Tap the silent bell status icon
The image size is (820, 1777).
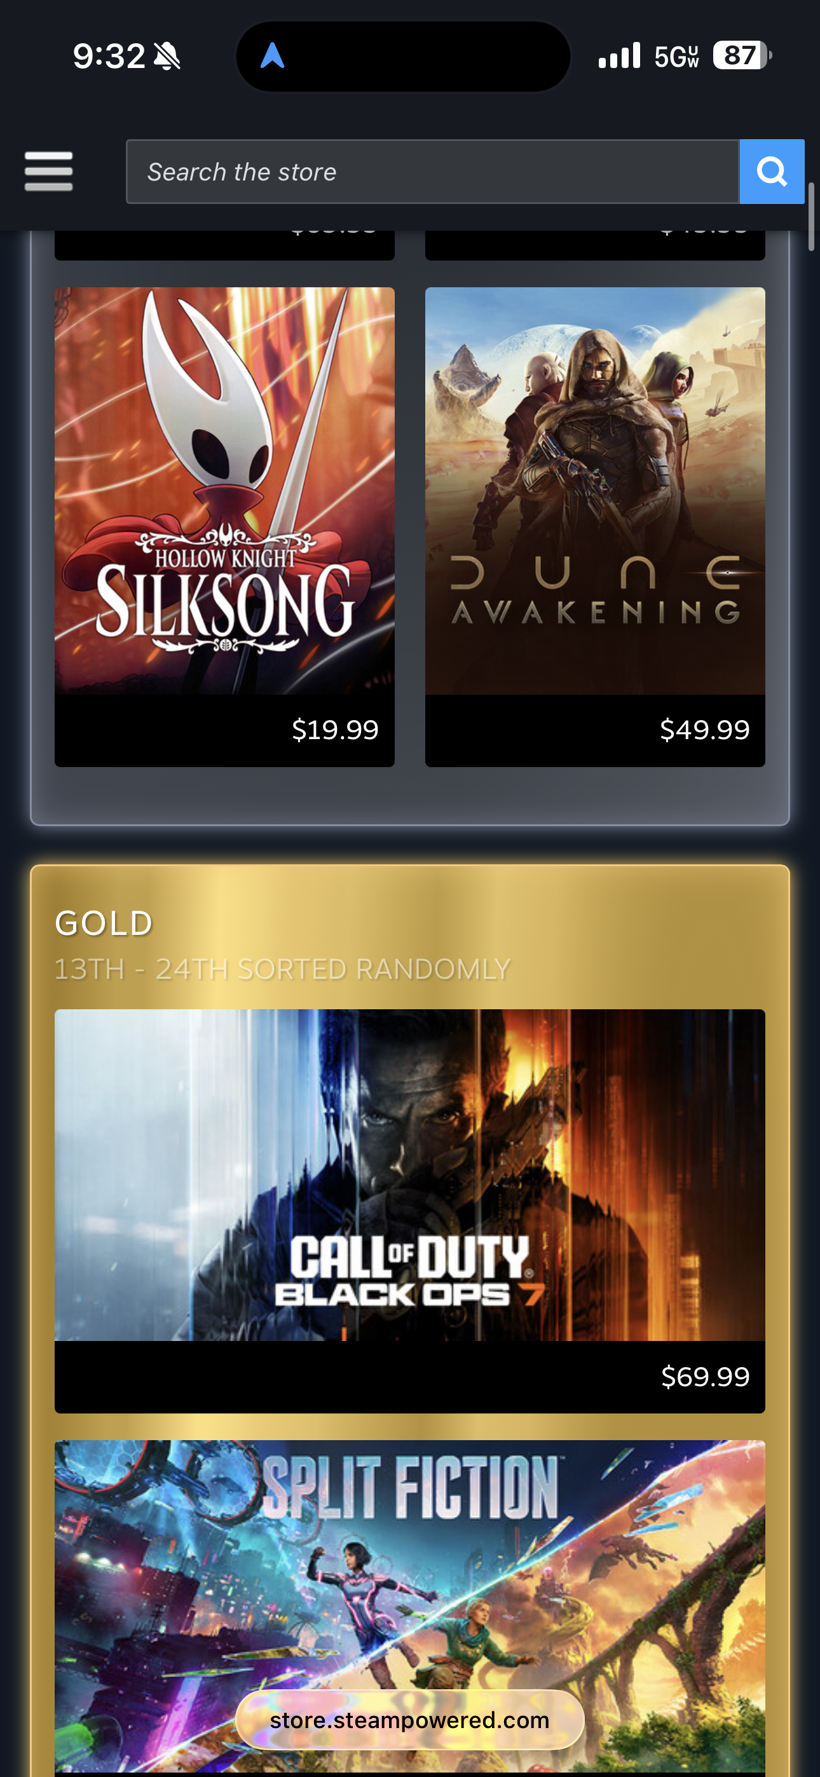[x=167, y=56]
